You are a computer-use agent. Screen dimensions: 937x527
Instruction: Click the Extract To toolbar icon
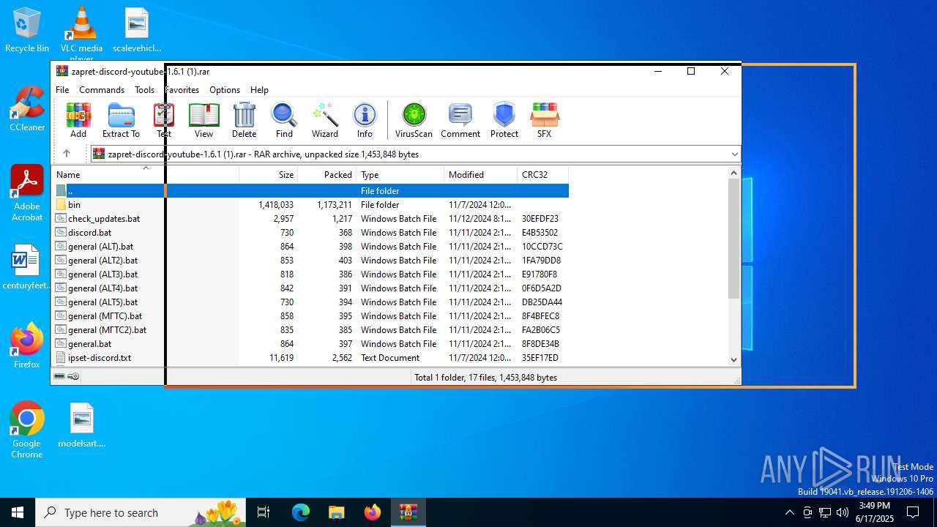(121, 119)
